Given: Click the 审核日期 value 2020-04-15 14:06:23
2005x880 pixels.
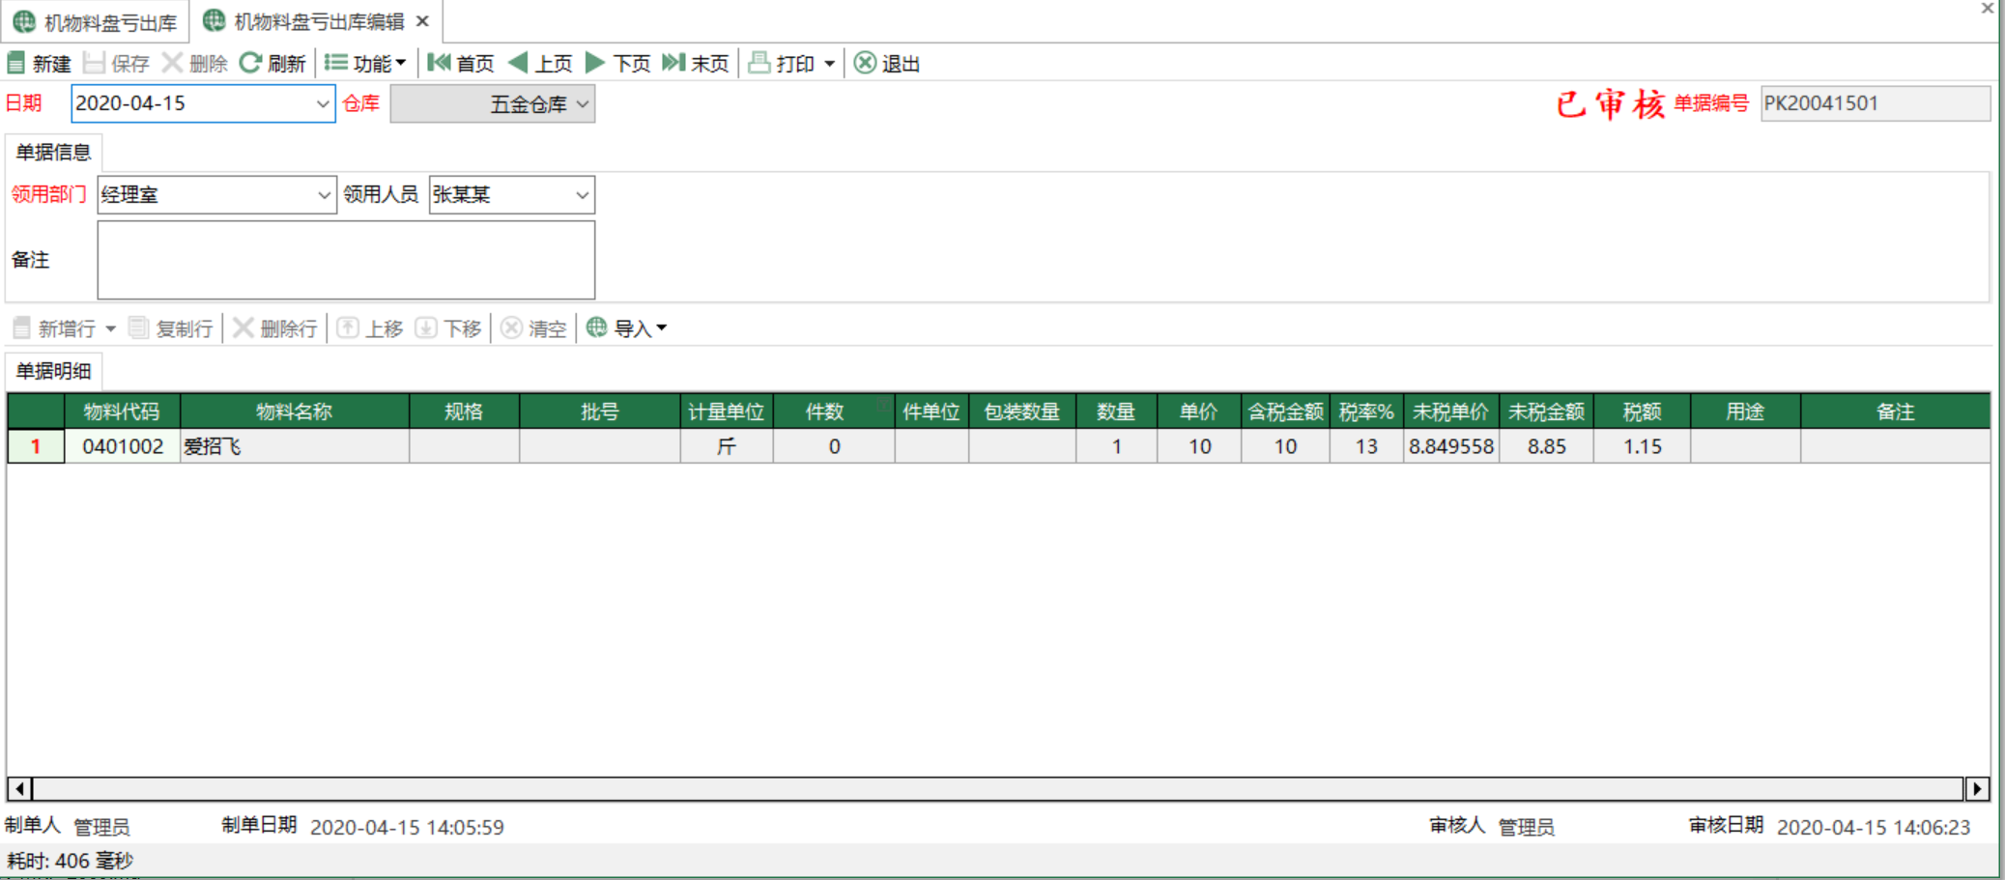Looking at the screenshot, I should 1874,827.
